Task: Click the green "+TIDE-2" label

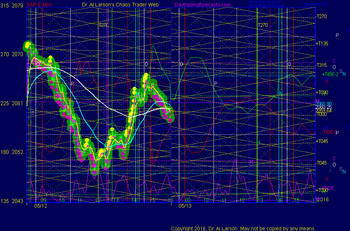Action: pyautogui.click(x=330, y=74)
